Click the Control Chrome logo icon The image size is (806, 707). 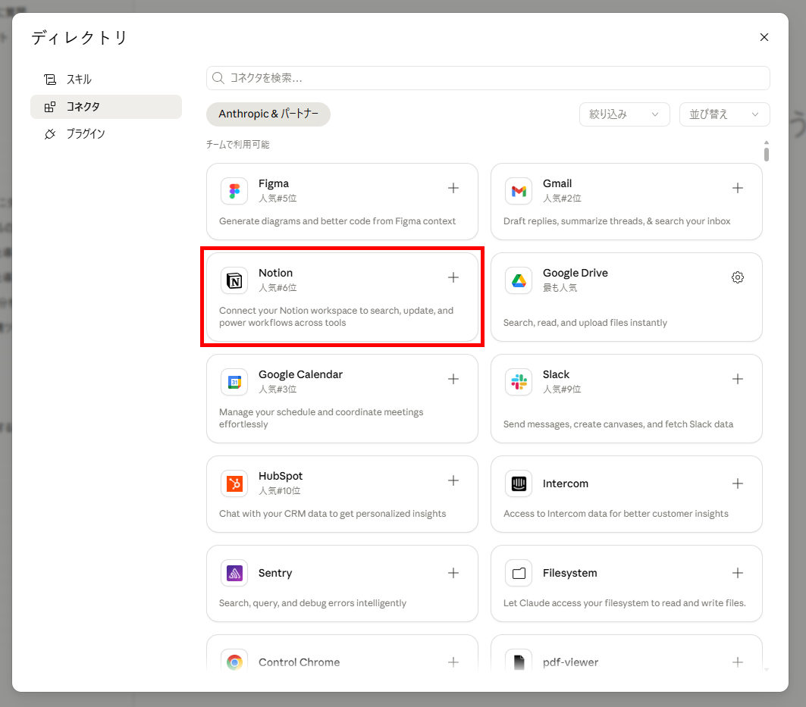(x=234, y=662)
